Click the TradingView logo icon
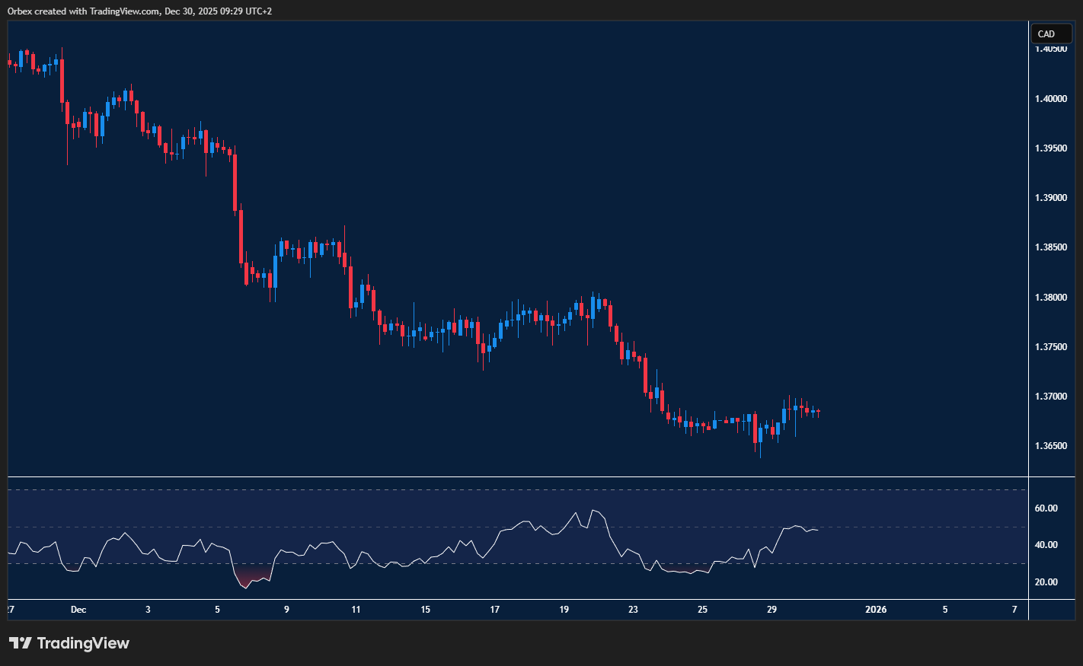The height and width of the screenshot is (666, 1083). pyautogui.click(x=21, y=643)
